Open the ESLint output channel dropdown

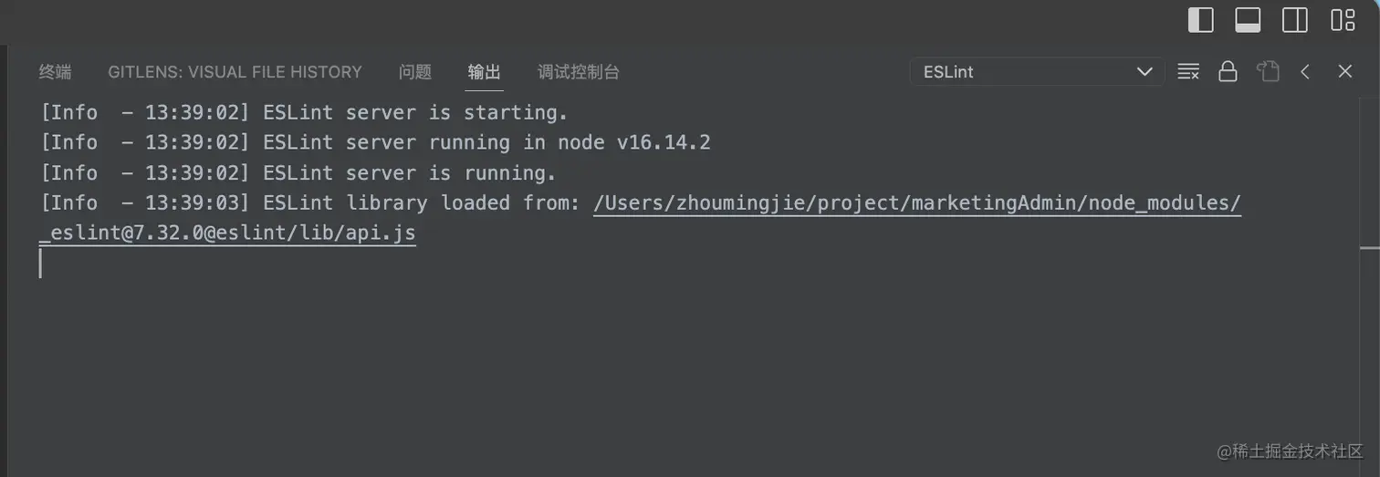coord(1037,72)
